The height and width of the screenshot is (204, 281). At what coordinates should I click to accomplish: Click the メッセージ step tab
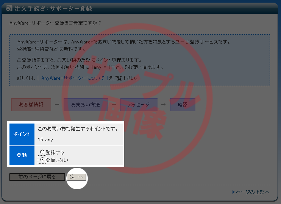pos(139,105)
